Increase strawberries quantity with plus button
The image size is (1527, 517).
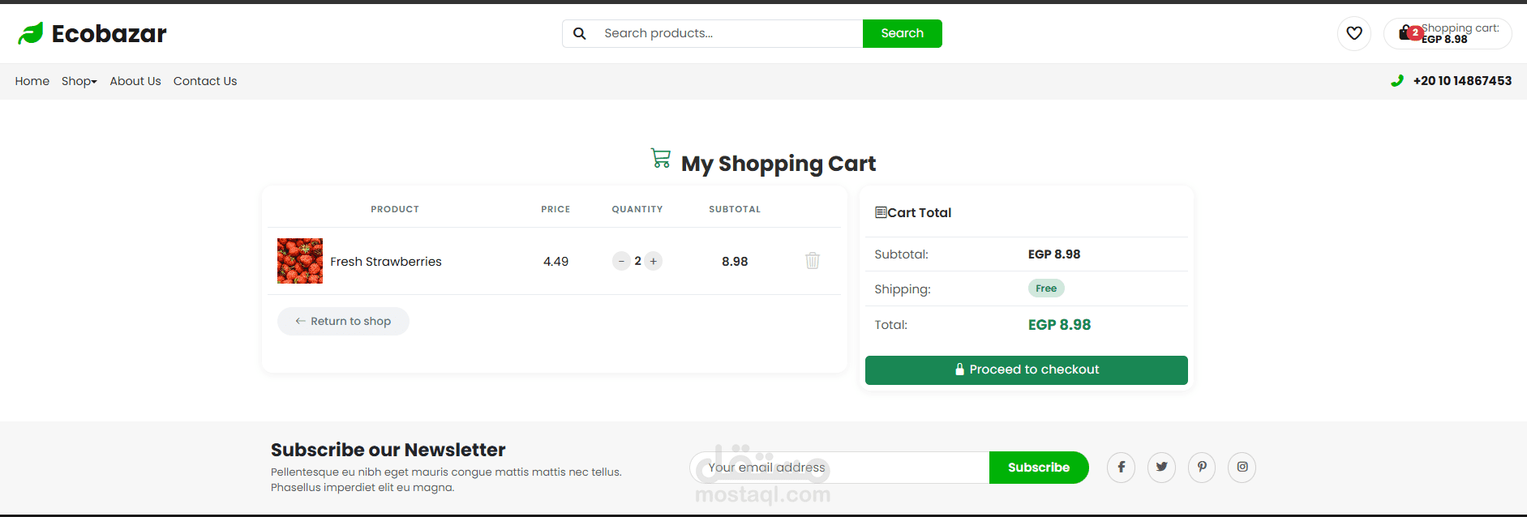tap(654, 261)
